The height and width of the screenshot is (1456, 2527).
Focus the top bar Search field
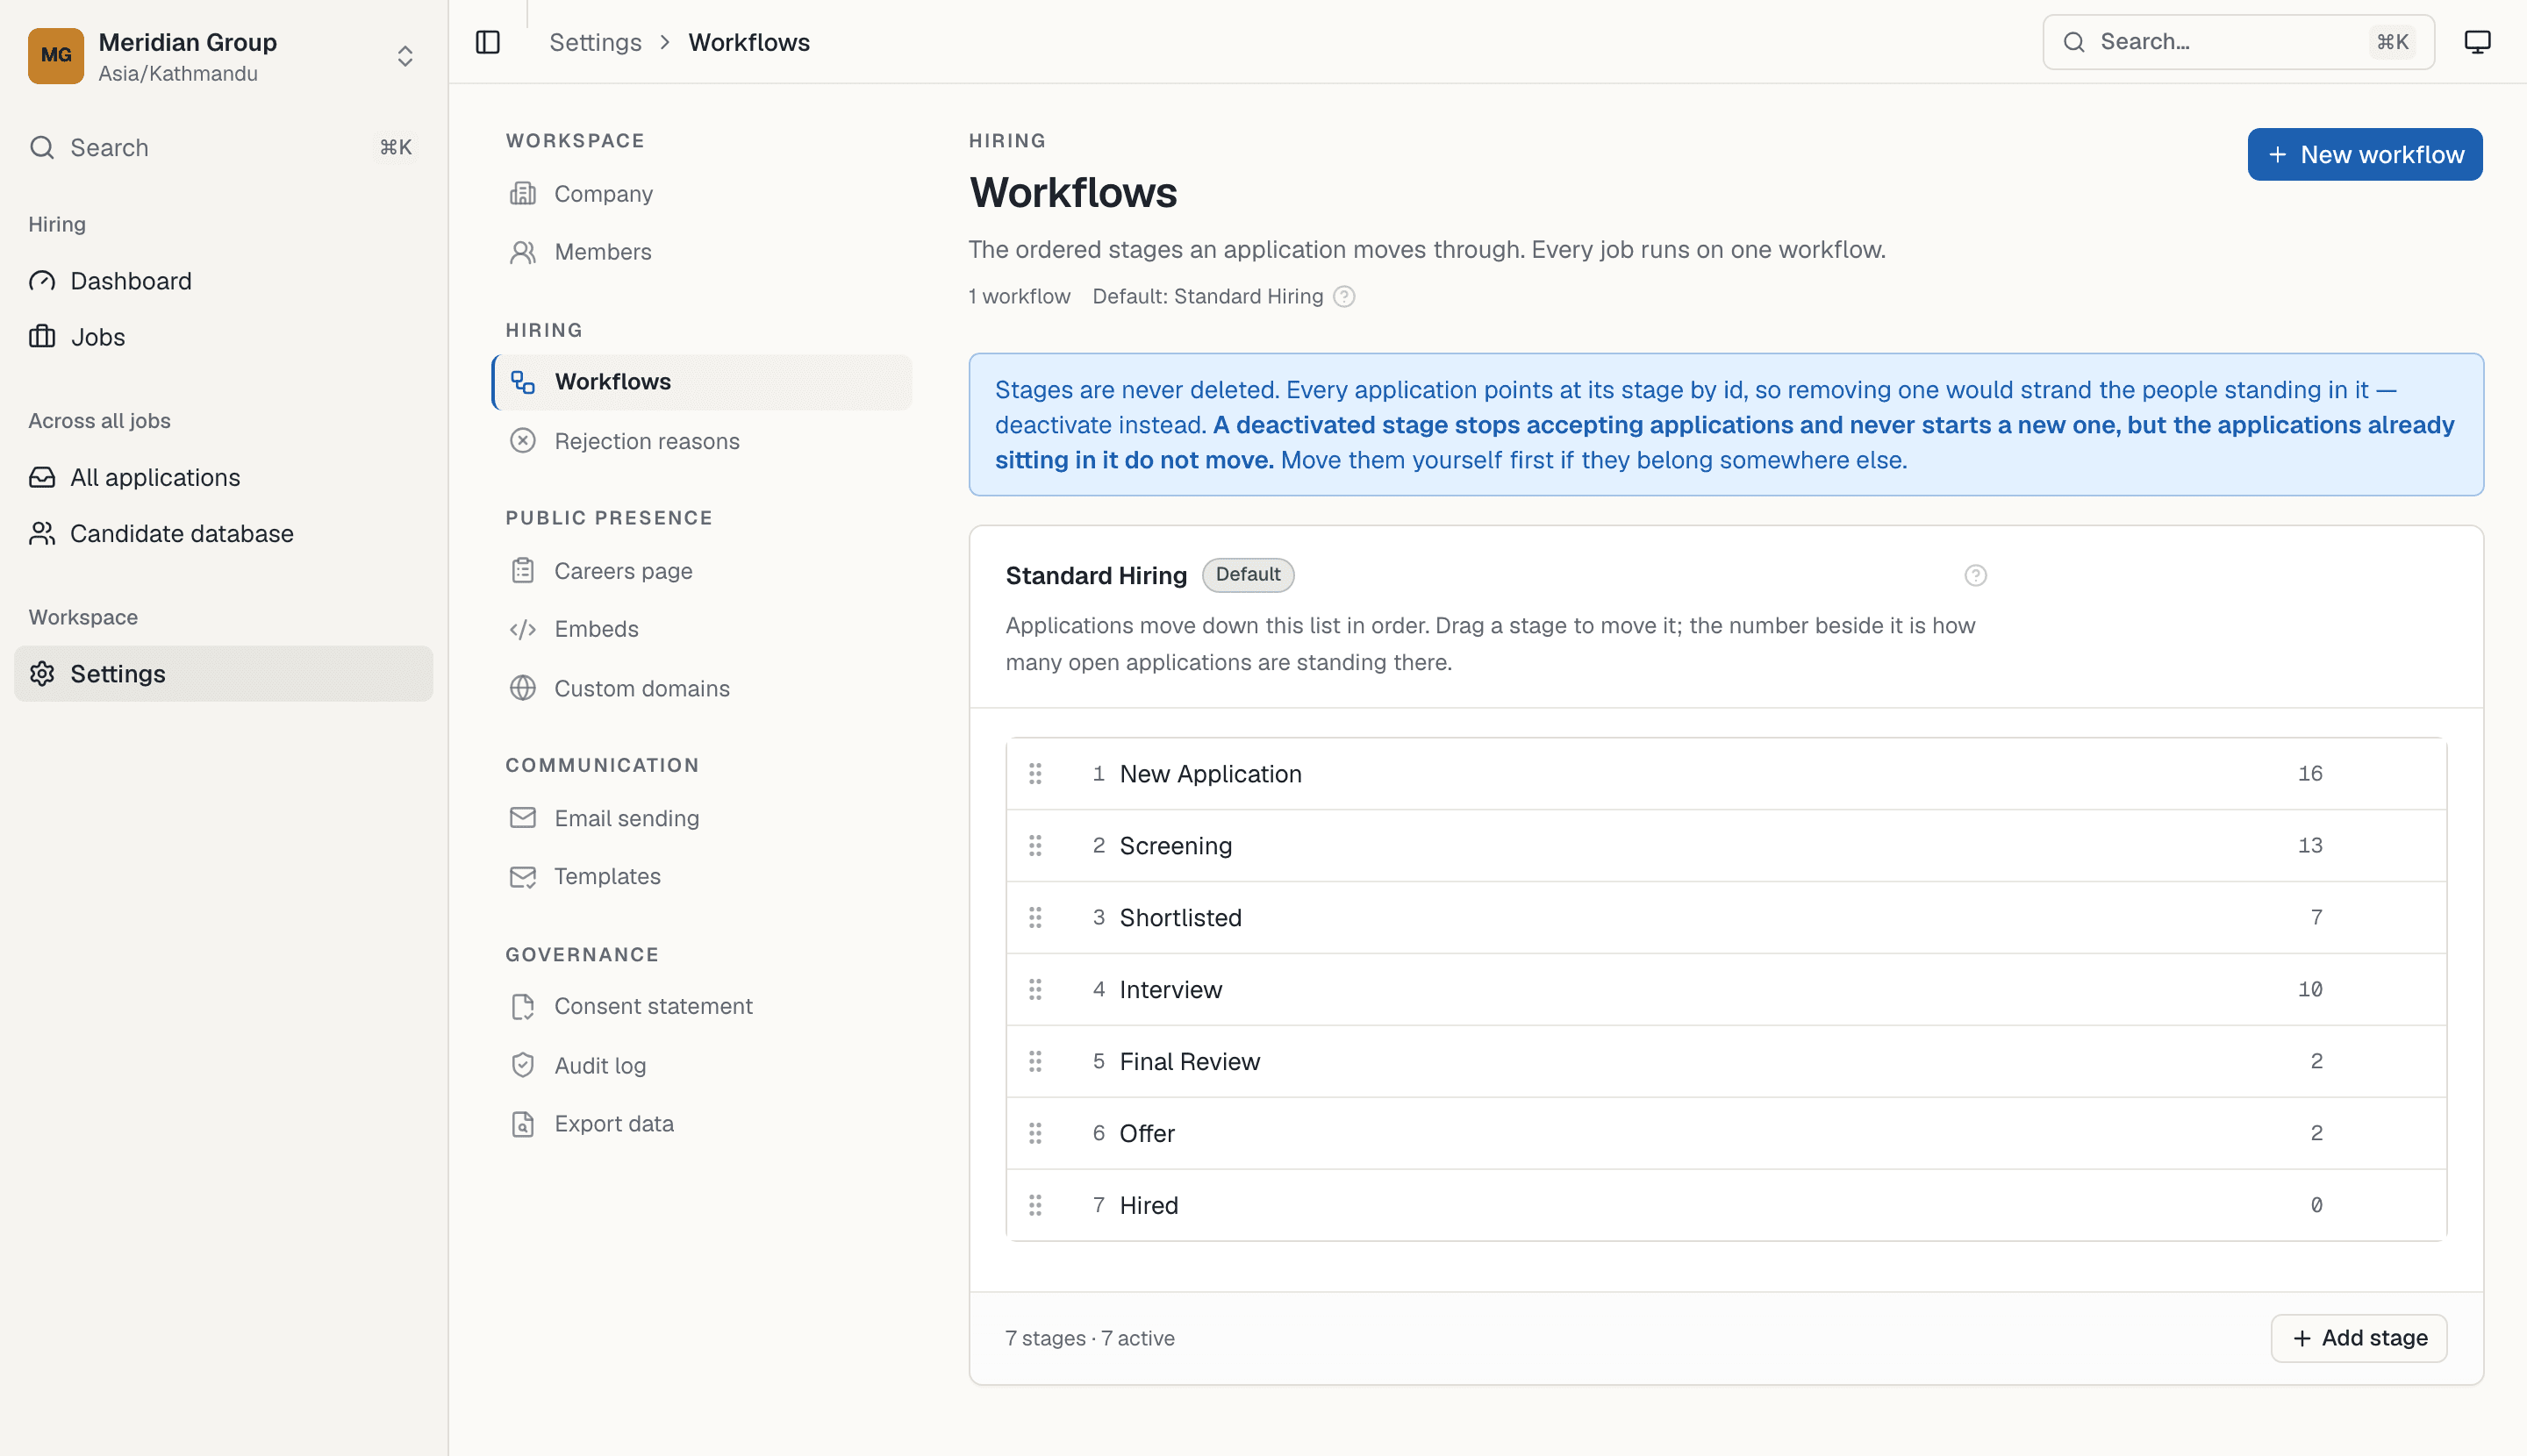2237,42
